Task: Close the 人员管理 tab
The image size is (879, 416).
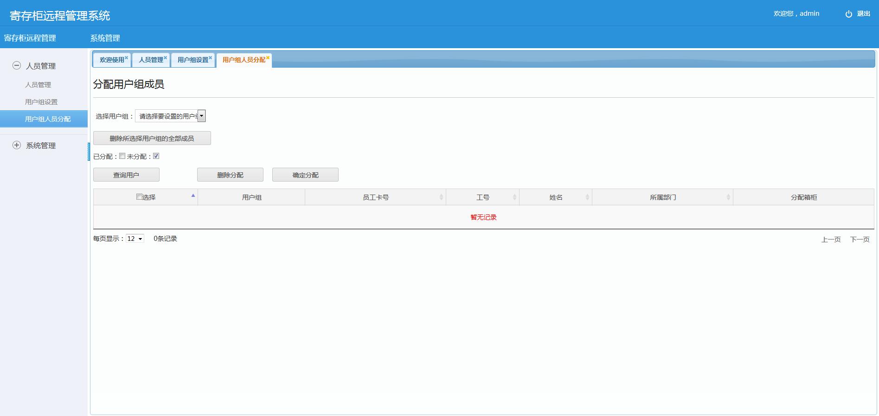Action: tap(165, 58)
